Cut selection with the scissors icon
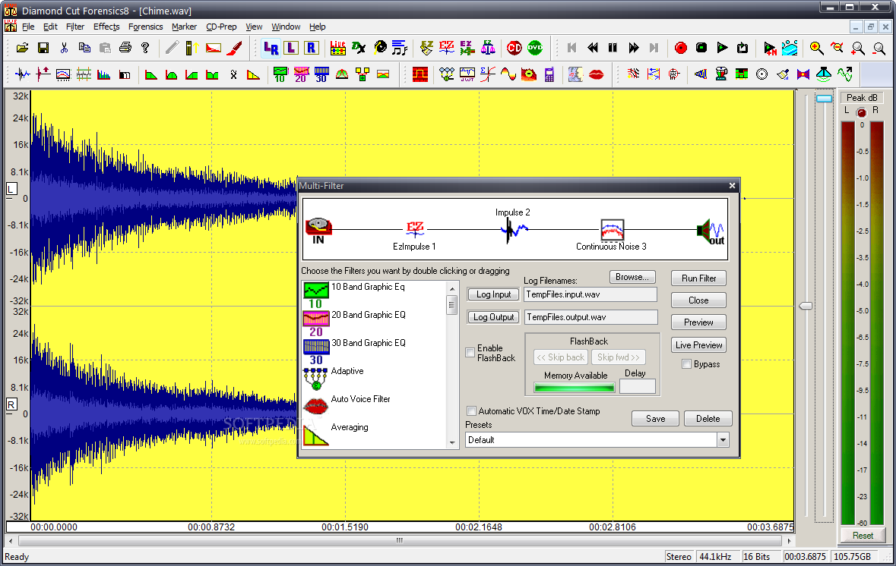 coord(64,48)
